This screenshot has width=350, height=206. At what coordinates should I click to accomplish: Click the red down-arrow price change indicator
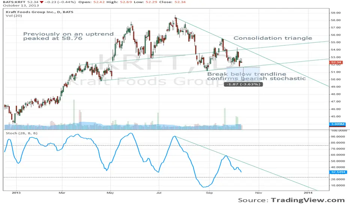pyautogui.click(x=42, y=2)
